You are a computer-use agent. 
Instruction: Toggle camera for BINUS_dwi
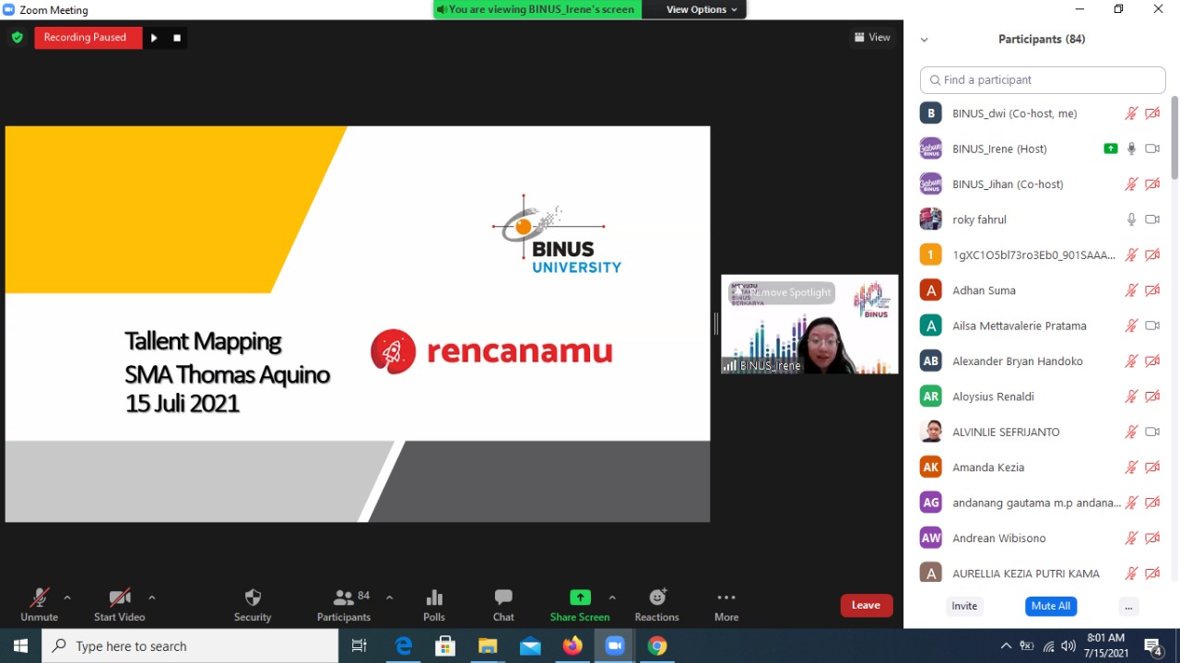(x=1152, y=113)
